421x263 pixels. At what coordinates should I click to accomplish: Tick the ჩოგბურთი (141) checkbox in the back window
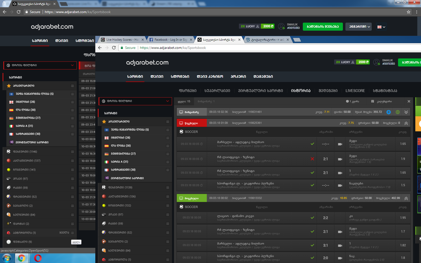72,170
